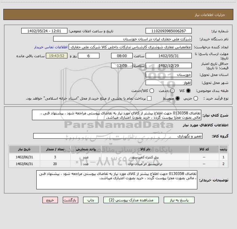Click price validity date 1402/12/29
The height and width of the screenshot is (229, 237).
point(169,65)
